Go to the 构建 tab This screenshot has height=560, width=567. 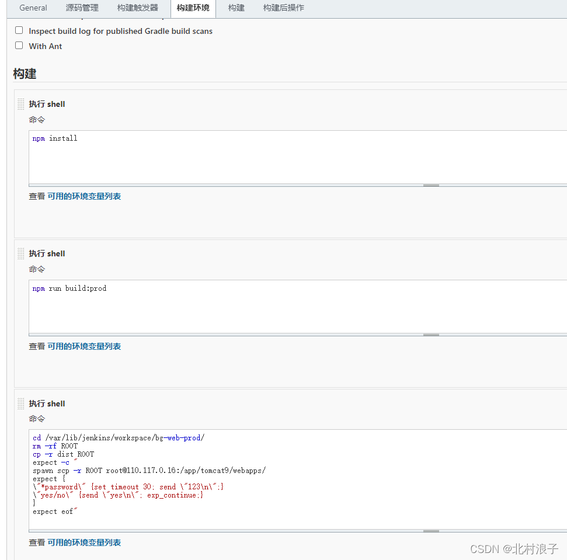pos(236,8)
